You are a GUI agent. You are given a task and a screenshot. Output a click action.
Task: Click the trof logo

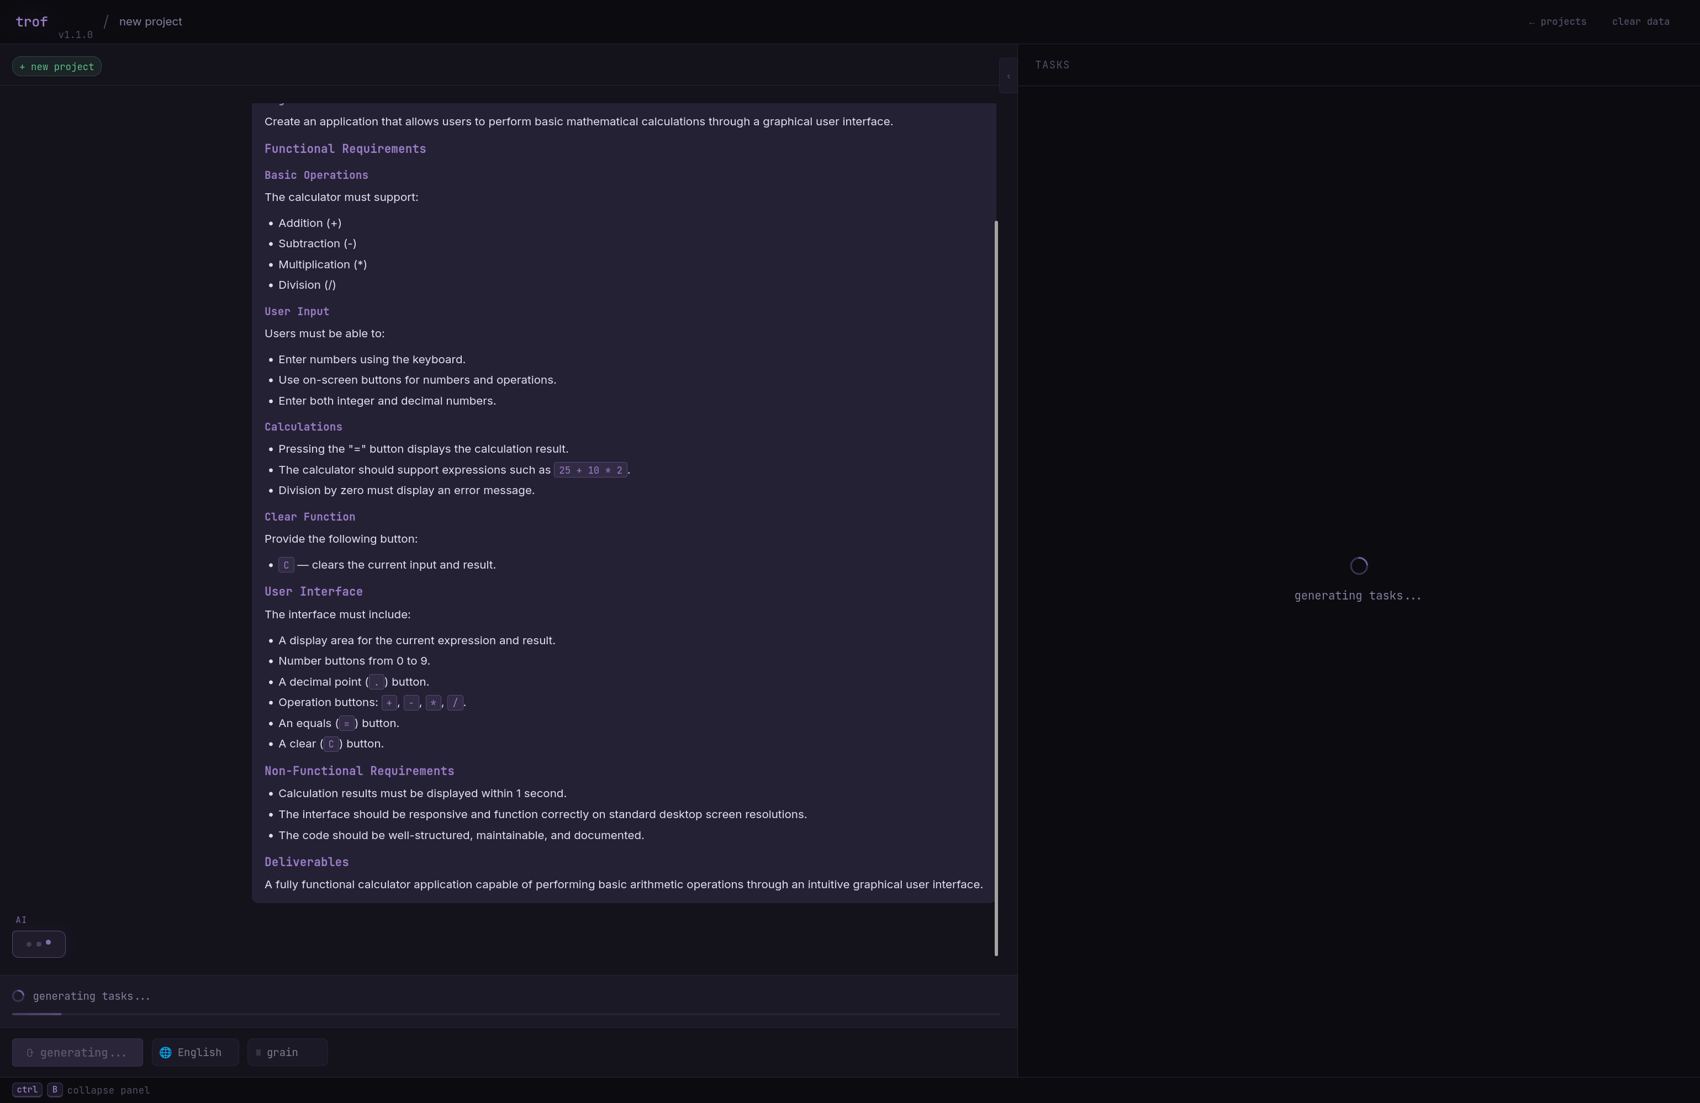(31, 22)
